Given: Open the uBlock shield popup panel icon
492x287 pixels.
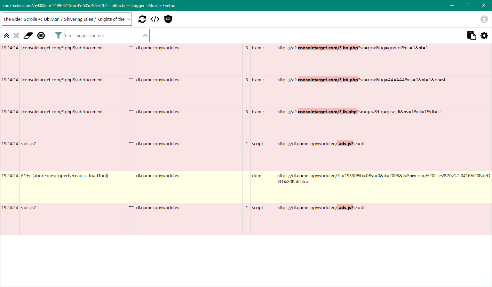Looking at the screenshot, I should [168, 19].
